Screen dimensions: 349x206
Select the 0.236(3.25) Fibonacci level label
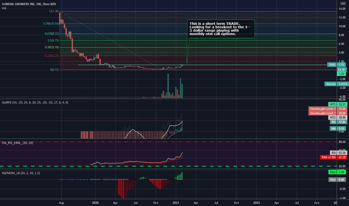pos(52,56)
